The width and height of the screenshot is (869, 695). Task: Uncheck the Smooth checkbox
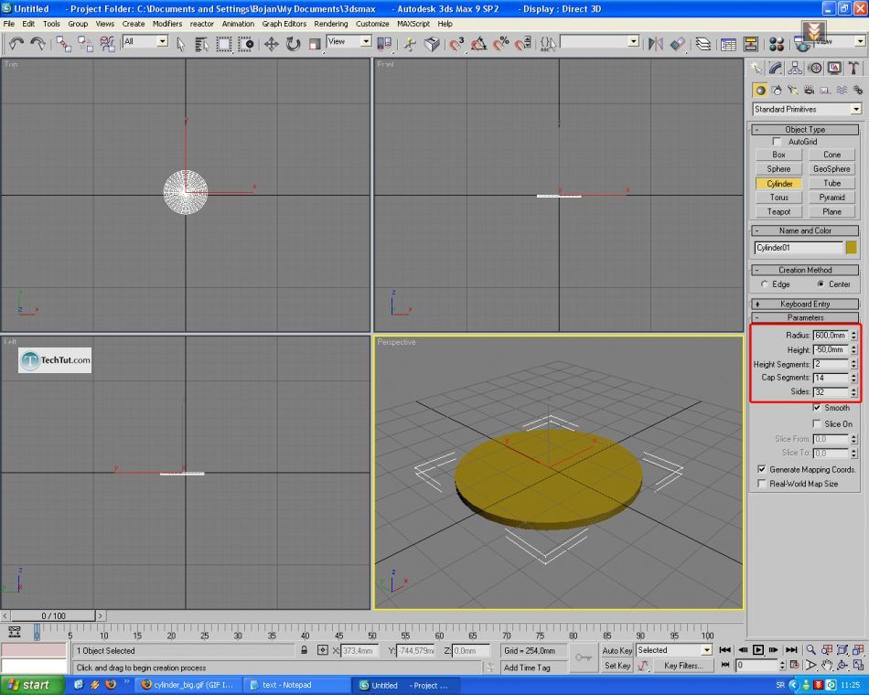click(x=818, y=408)
